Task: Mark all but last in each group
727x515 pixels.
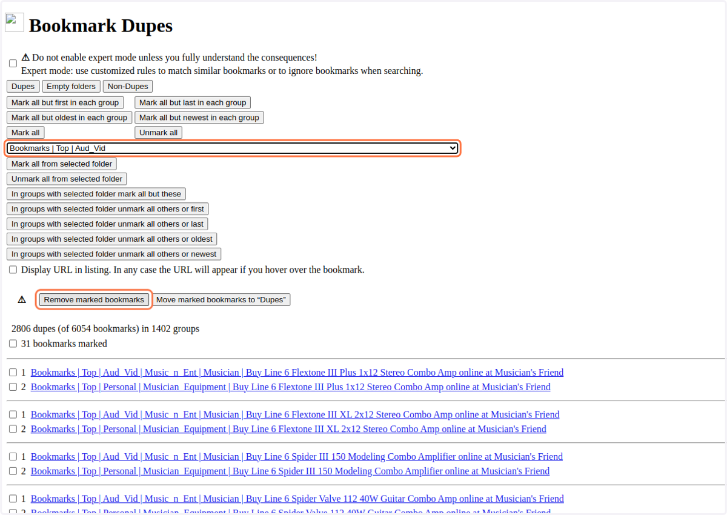Action: coord(193,102)
